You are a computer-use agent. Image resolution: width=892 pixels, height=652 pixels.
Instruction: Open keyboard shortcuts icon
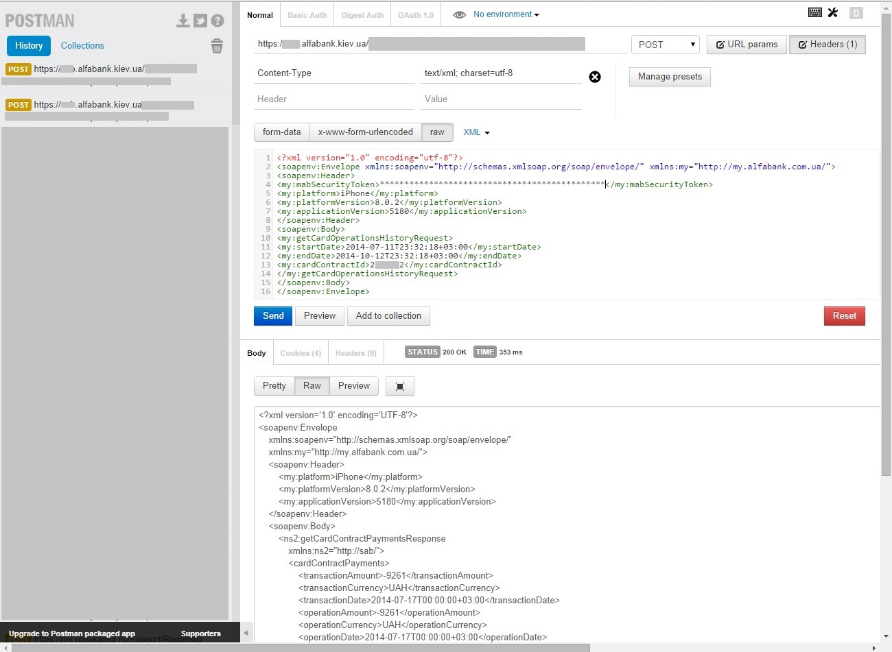click(x=815, y=12)
